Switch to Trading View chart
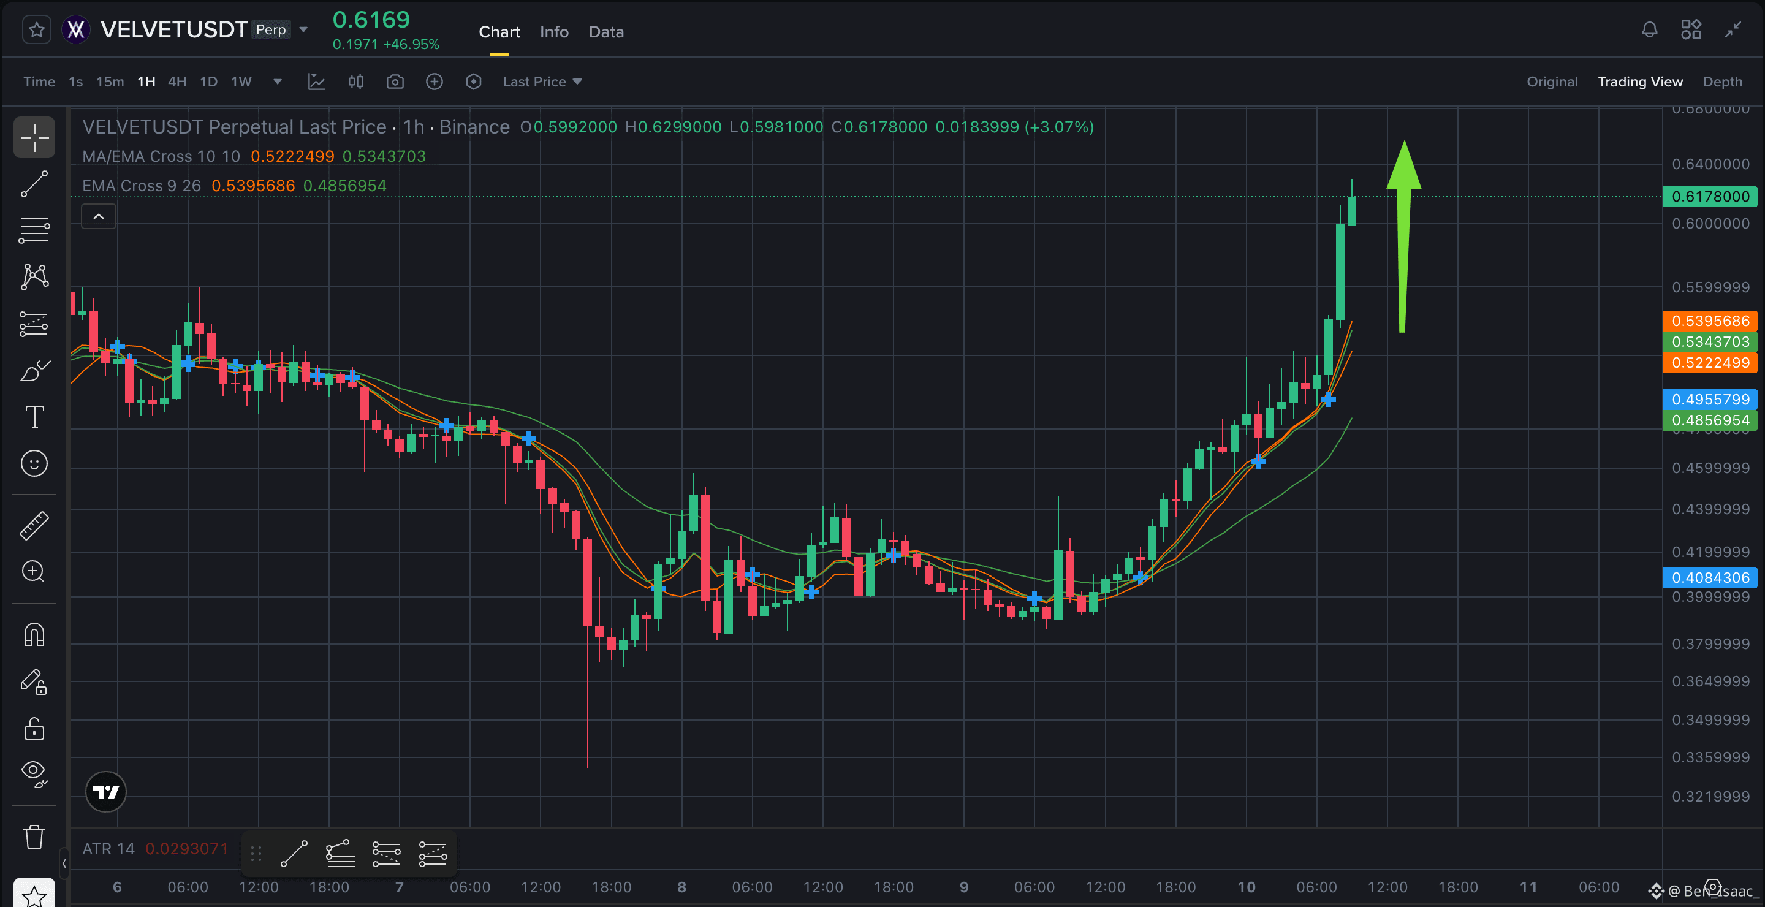This screenshot has height=907, width=1765. (1641, 82)
